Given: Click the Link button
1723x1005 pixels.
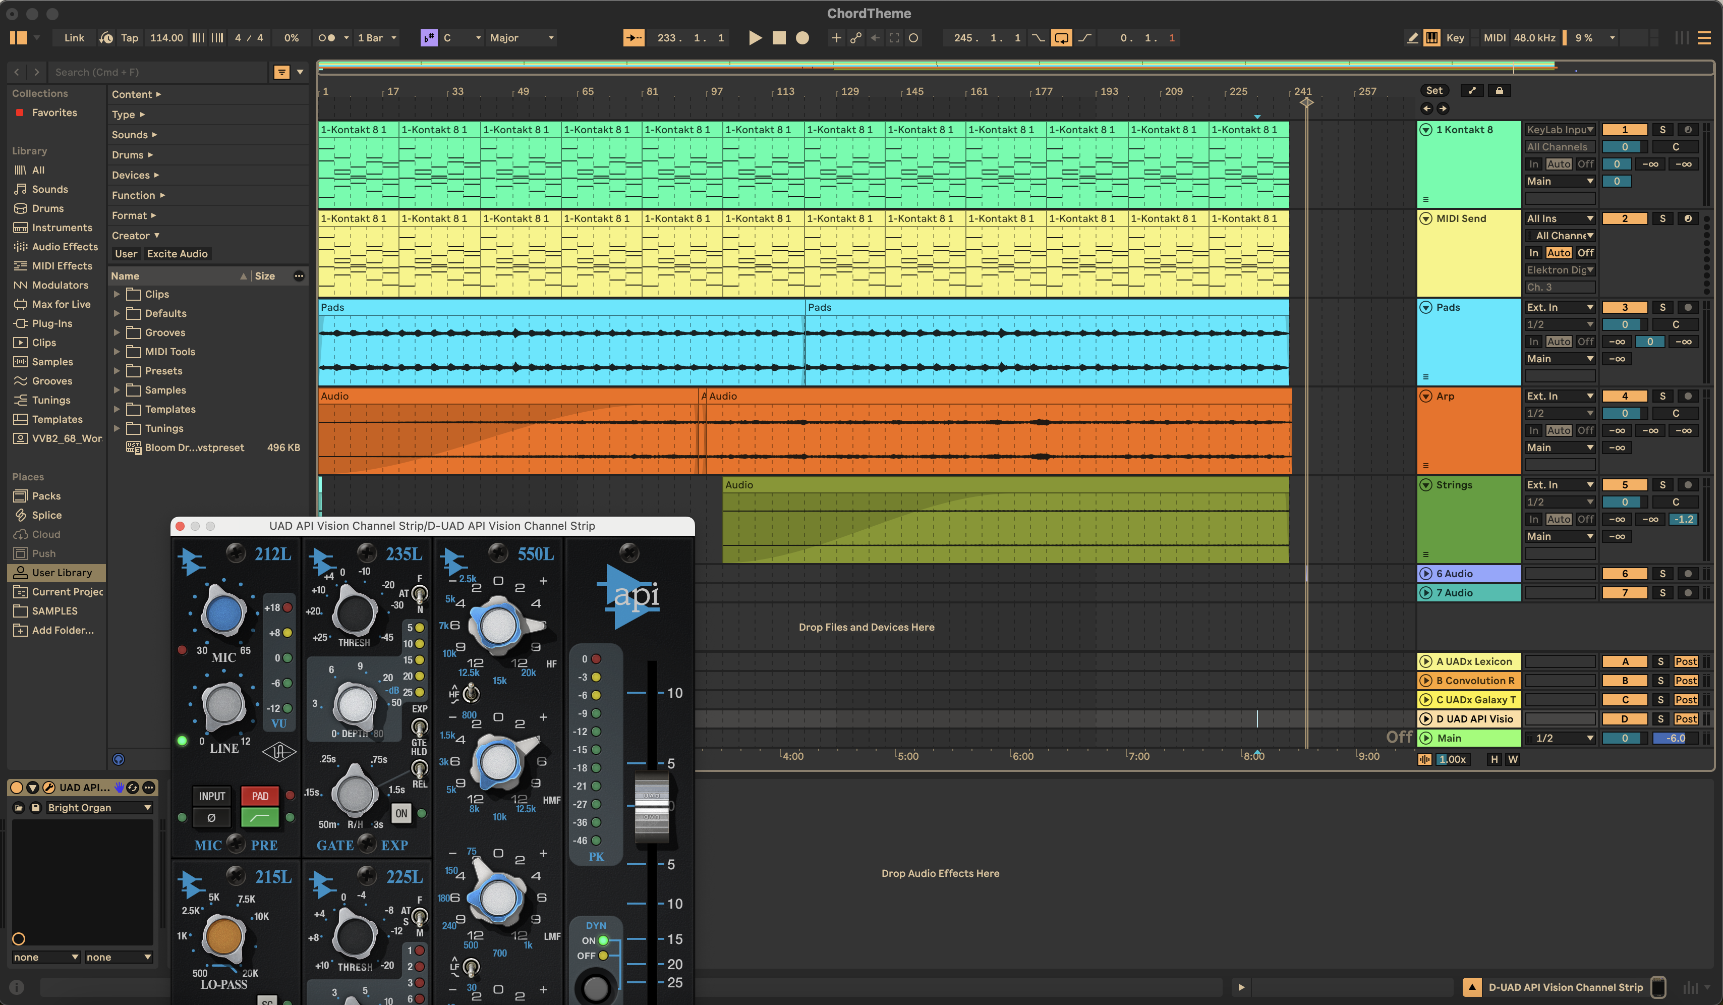Looking at the screenshot, I should click(74, 38).
